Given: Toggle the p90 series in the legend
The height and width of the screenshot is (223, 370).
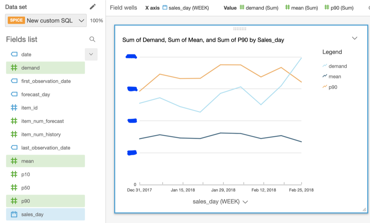Looking at the screenshot, I should [x=330, y=87].
